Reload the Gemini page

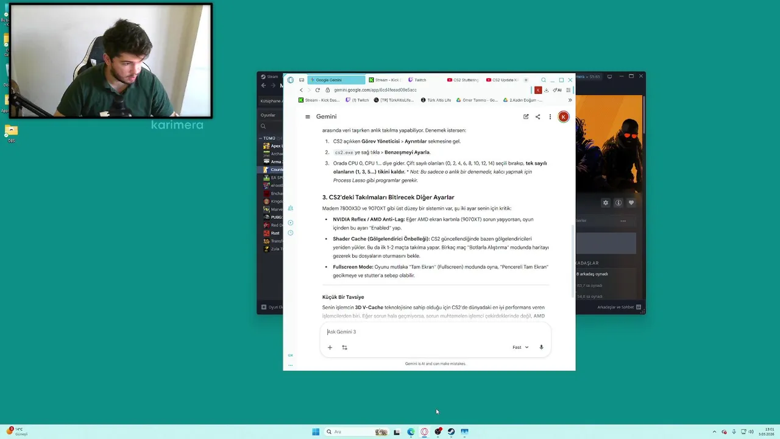pos(317,90)
